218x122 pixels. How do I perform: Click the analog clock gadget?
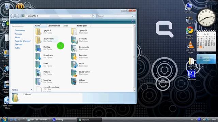pos(206,18)
